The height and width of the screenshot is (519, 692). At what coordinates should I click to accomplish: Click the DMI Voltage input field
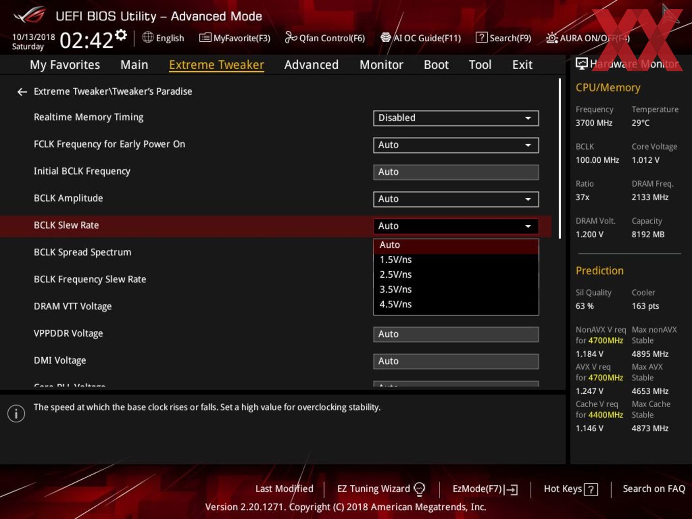click(456, 361)
